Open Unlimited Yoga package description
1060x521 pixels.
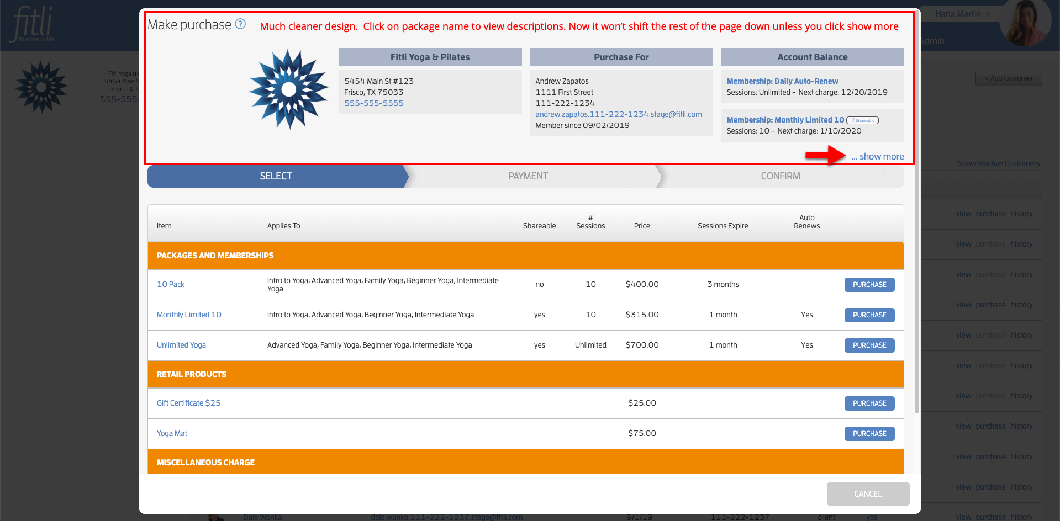(181, 345)
